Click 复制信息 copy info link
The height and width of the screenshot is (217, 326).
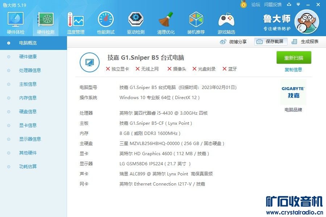pyautogui.click(x=293, y=69)
